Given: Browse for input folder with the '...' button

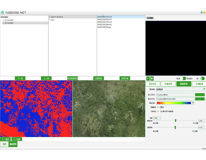Looking at the screenshot, I should coord(200,95).
